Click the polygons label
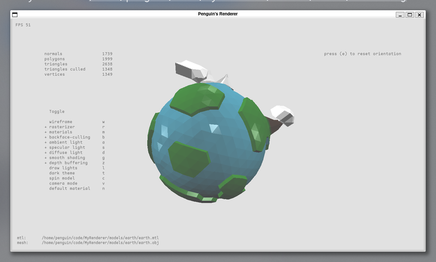The width and height of the screenshot is (436, 262). tap(55, 59)
